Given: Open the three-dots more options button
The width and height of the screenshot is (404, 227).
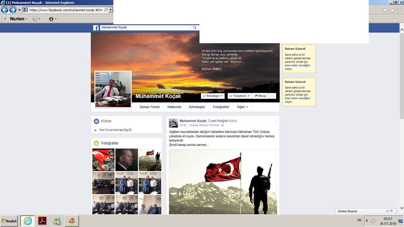Looking at the screenshot, I should coord(272,96).
